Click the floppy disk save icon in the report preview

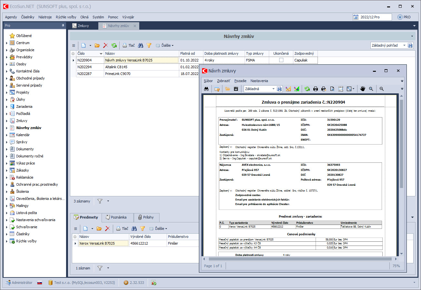click(x=236, y=89)
